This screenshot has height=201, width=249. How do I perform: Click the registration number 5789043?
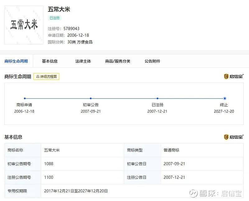(71, 29)
